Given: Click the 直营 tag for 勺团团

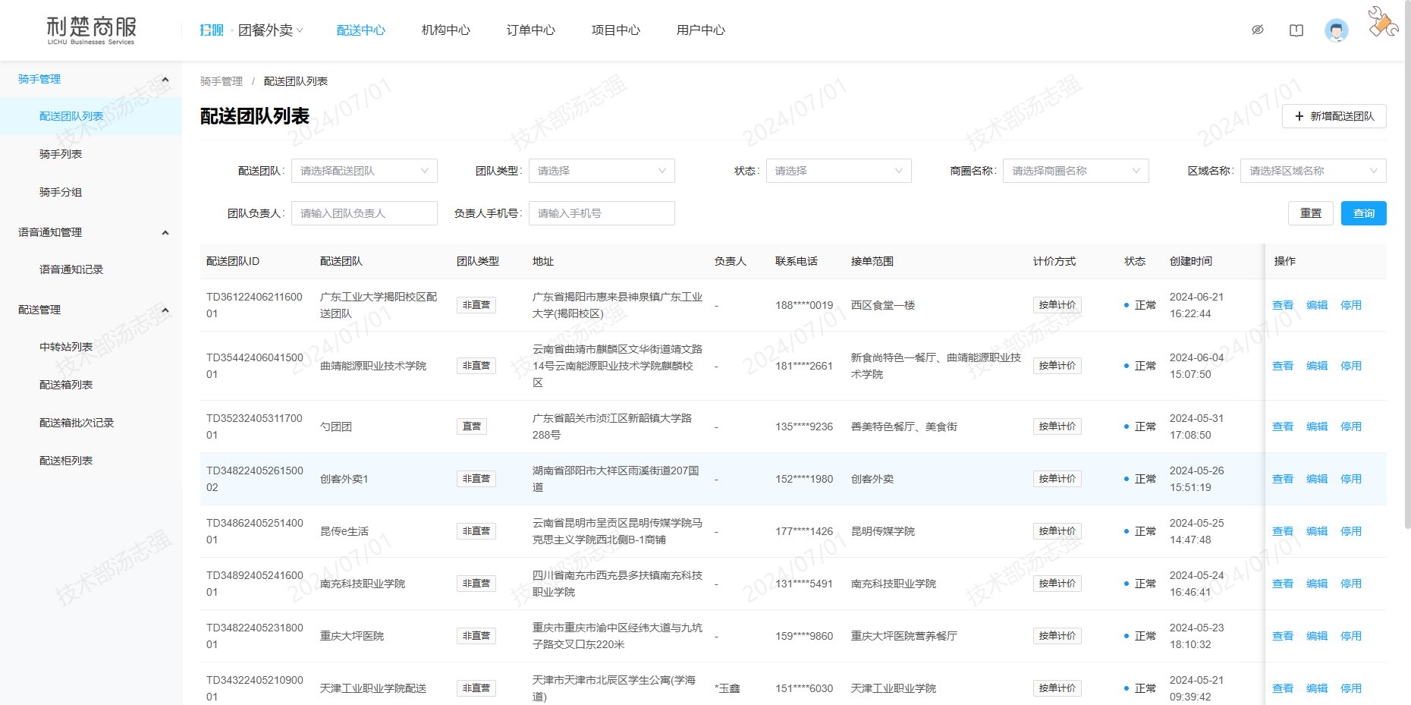Looking at the screenshot, I should click(x=472, y=426).
